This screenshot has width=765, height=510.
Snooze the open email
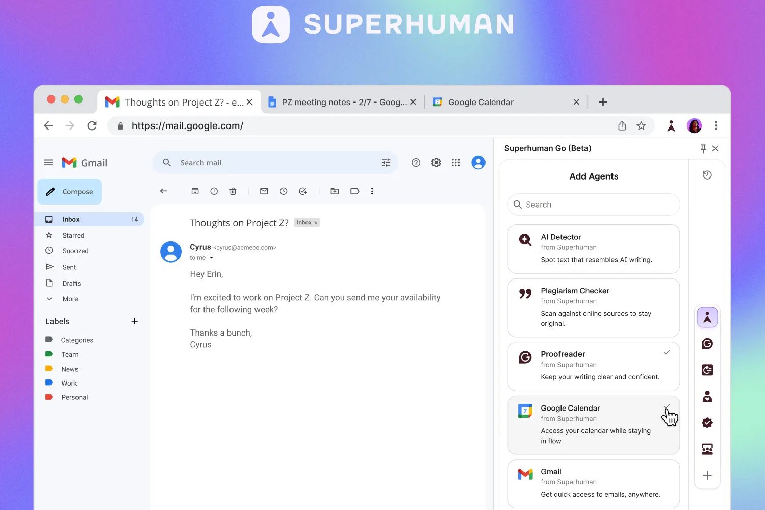coord(284,191)
